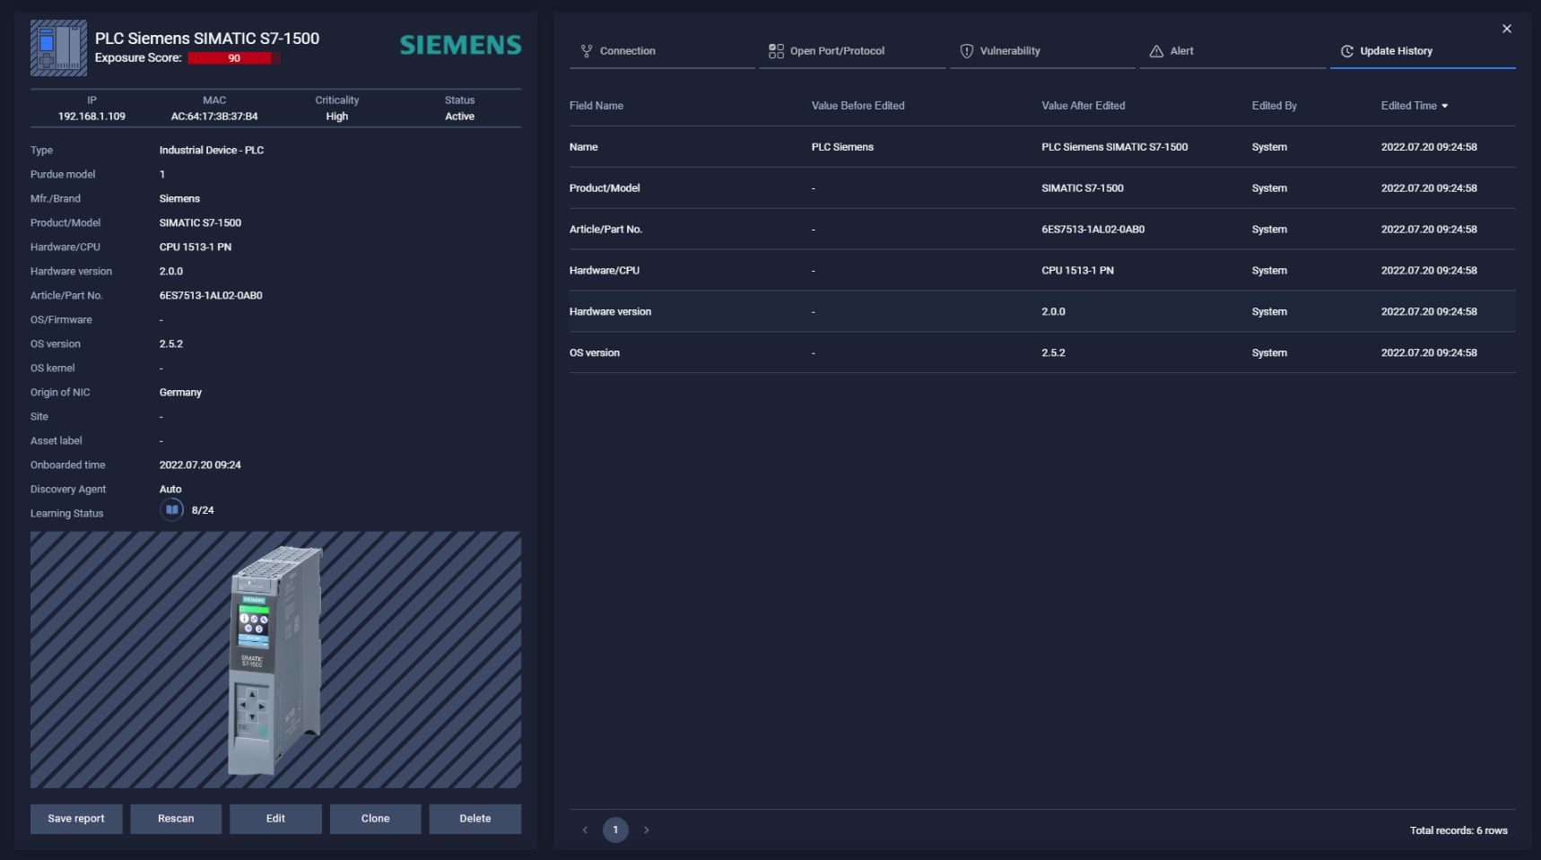Click value 'PLC Siemens SIMATIC S7-1500' in table
1541x860 pixels.
pos(1115,147)
